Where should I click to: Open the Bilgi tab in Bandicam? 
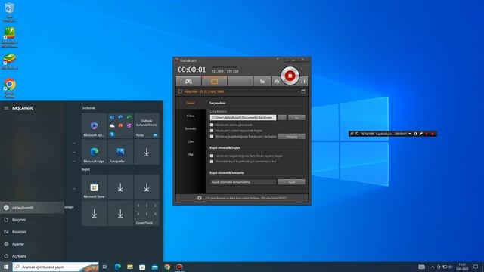pos(191,154)
